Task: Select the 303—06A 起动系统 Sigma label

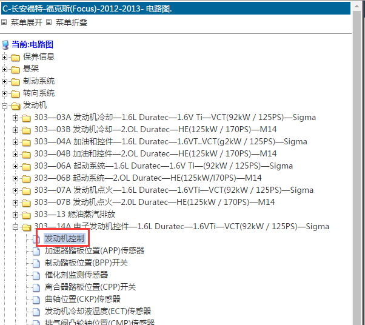Action: click(164, 166)
